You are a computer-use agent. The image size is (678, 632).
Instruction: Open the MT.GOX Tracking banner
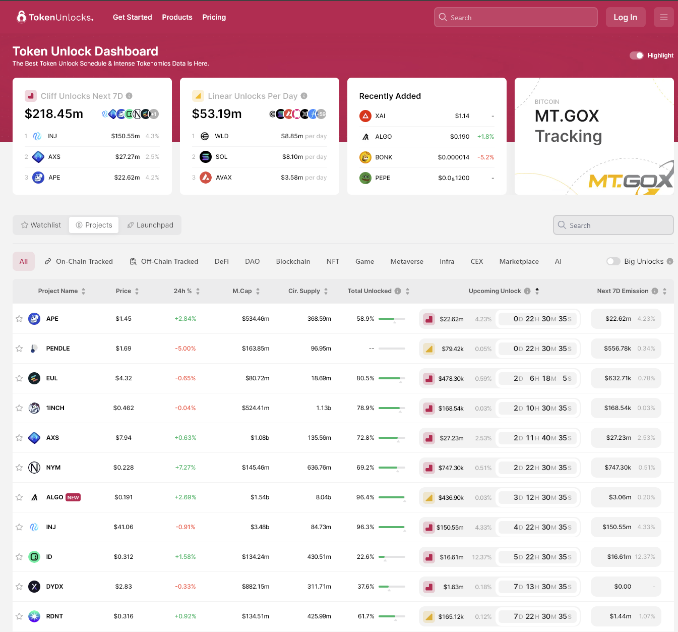pyautogui.click(x=594, y=136)
